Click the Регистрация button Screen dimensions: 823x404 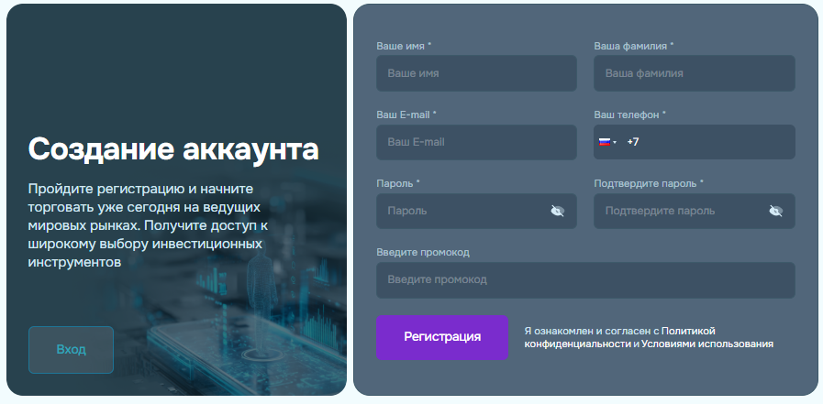(442, 337)
